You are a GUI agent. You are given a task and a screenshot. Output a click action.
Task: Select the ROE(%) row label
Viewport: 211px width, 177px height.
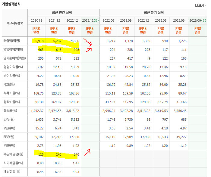pyautogui.click(x=9, y=84)
